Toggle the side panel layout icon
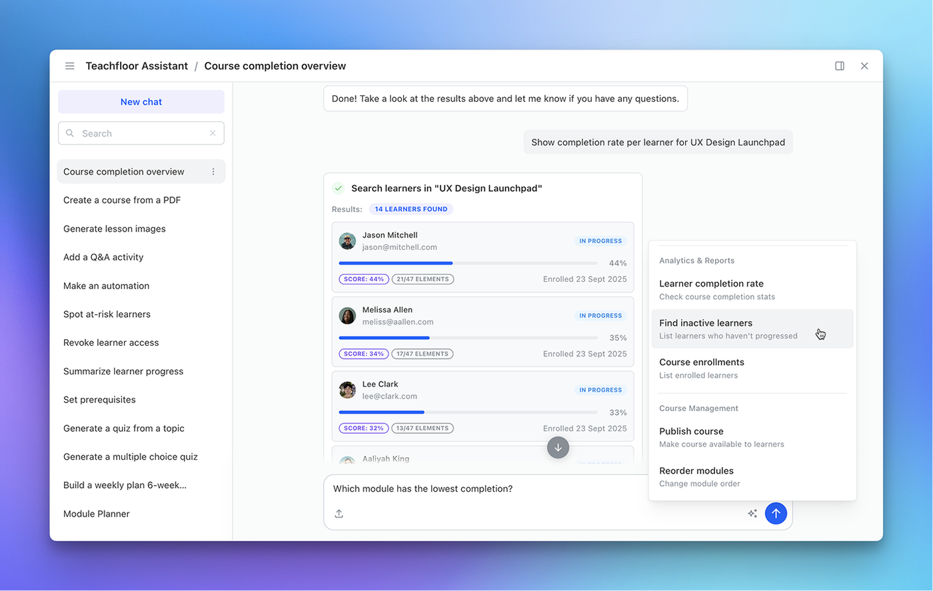The image size is (933, 591). [840, 66]
